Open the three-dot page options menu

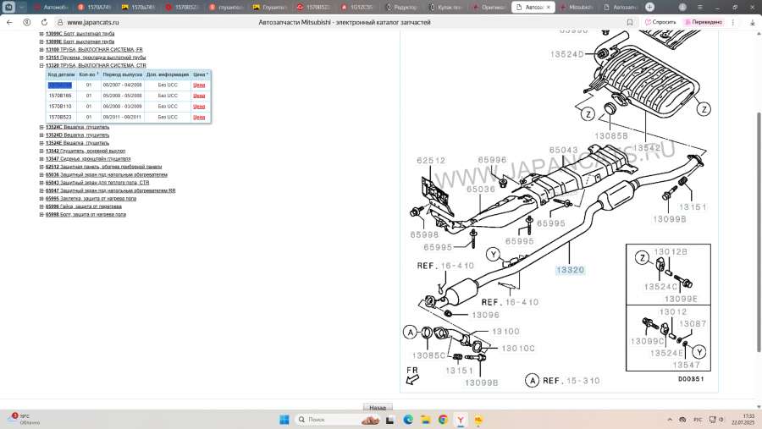(733, 22)
